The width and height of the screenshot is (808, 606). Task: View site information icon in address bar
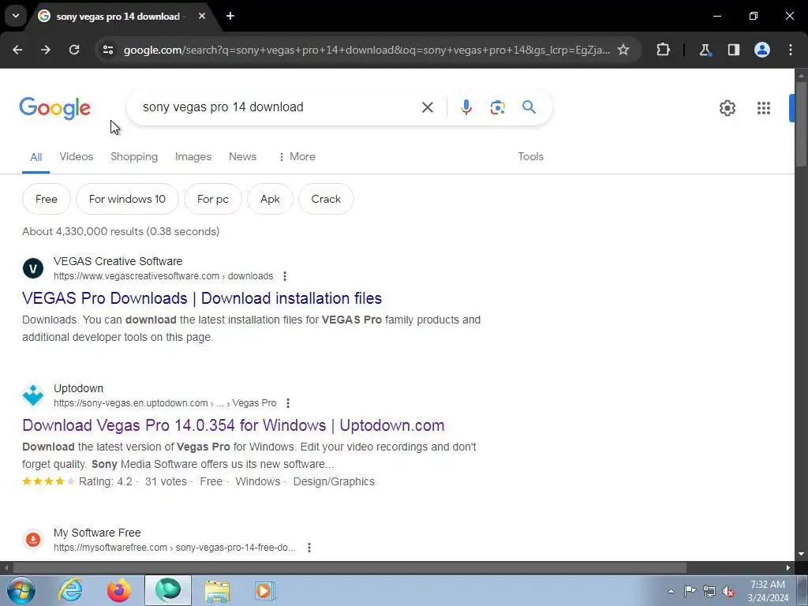(108, 50)
